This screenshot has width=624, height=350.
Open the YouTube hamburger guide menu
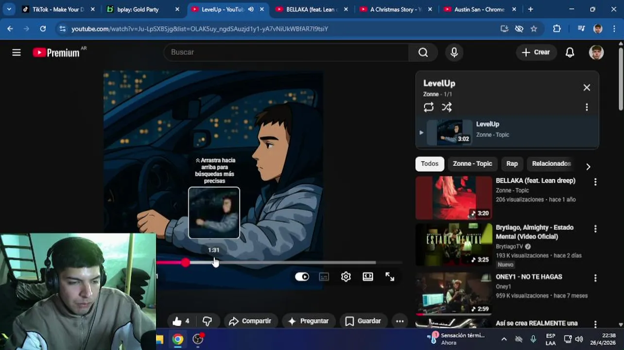pyautogui.click(x=17, y=52)
